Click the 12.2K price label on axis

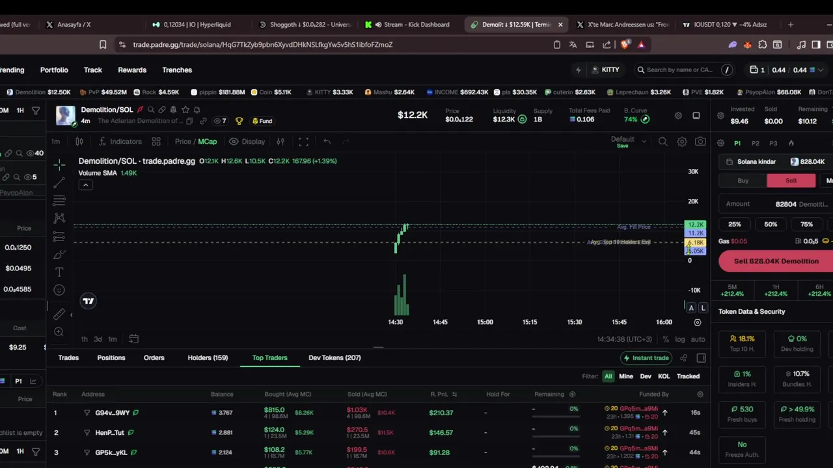point(696,225)
